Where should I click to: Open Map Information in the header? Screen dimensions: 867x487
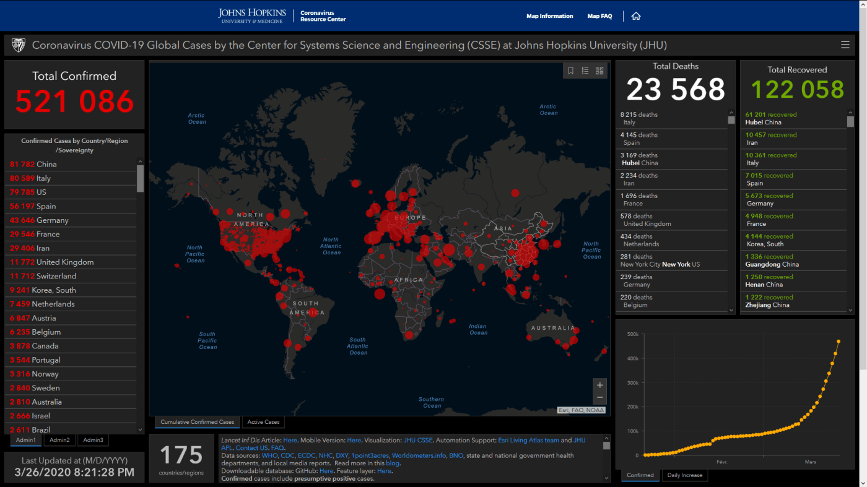(x=549, y=16)
